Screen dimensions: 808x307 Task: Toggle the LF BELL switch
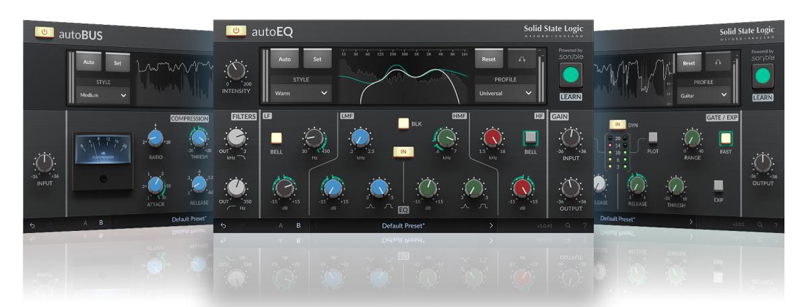[276, 138]
